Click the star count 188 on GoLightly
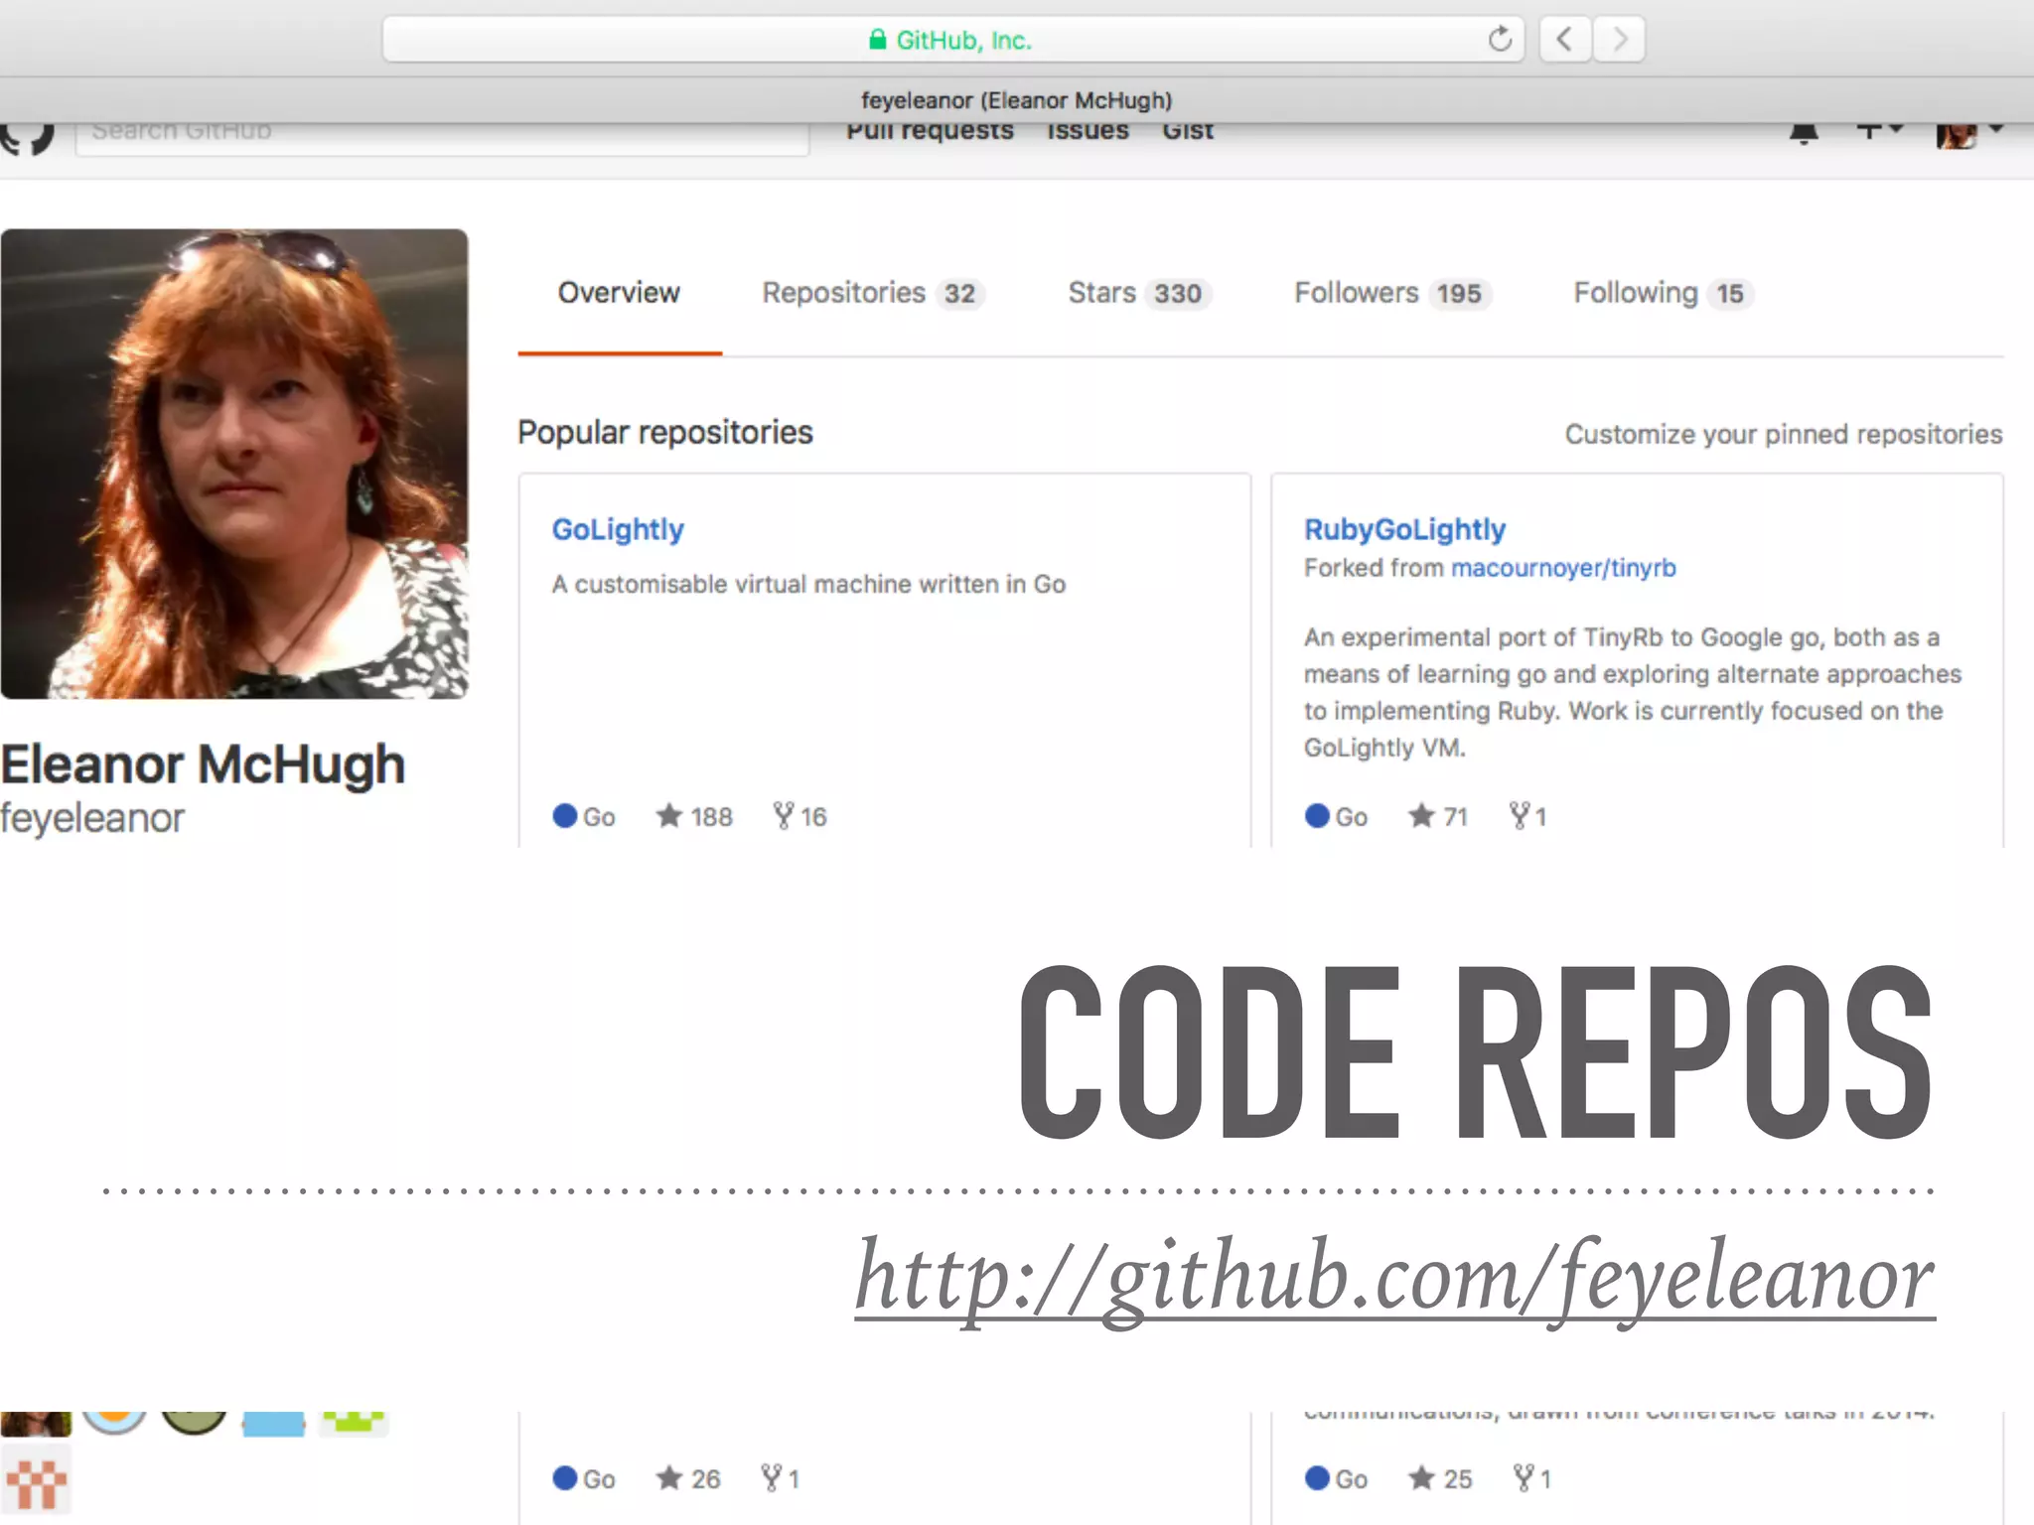 click(694, 816)
